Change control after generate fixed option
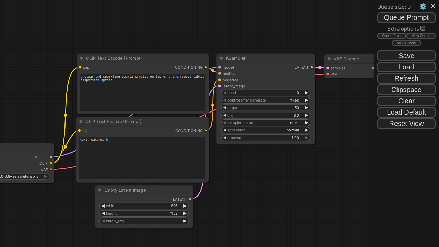The image size is (439, 247). click(265, 100)
